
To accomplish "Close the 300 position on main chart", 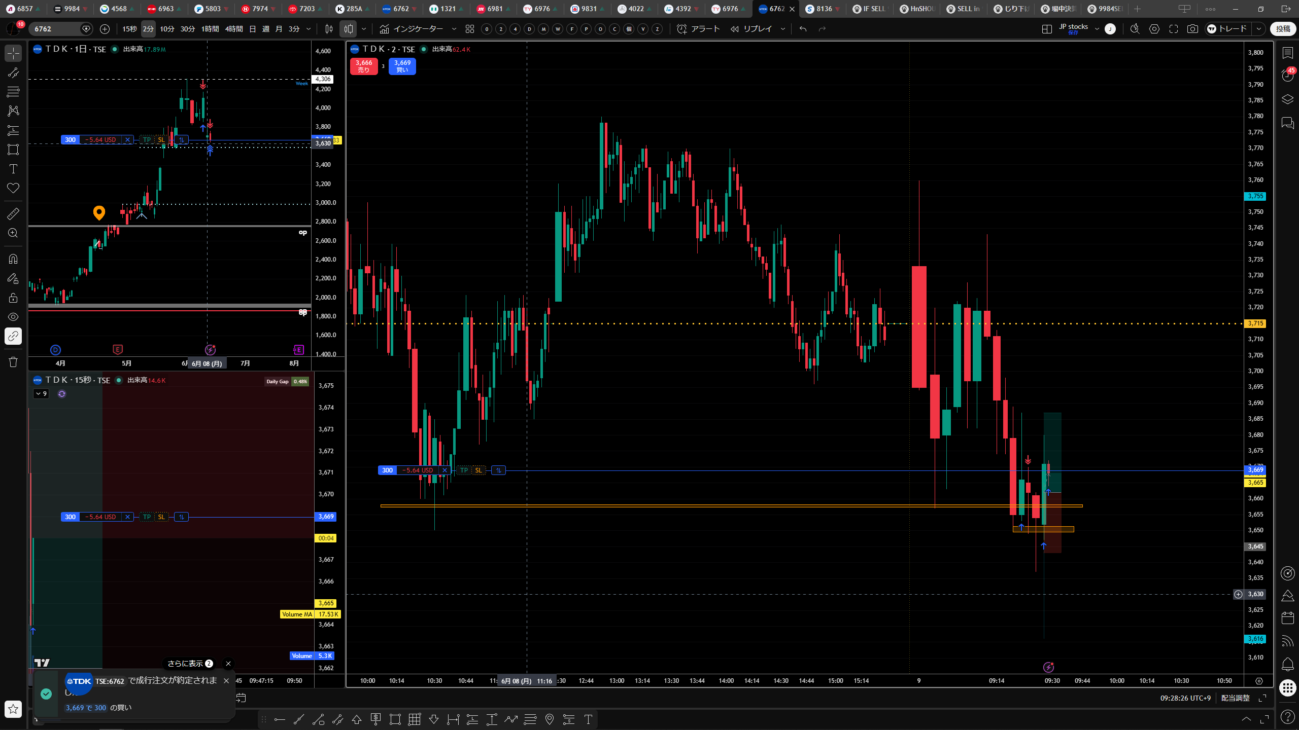I will pos(445,470).
